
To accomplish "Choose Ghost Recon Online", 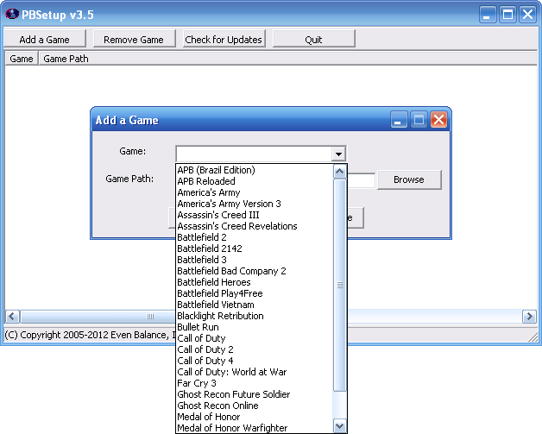I will (x=255, y=406).
